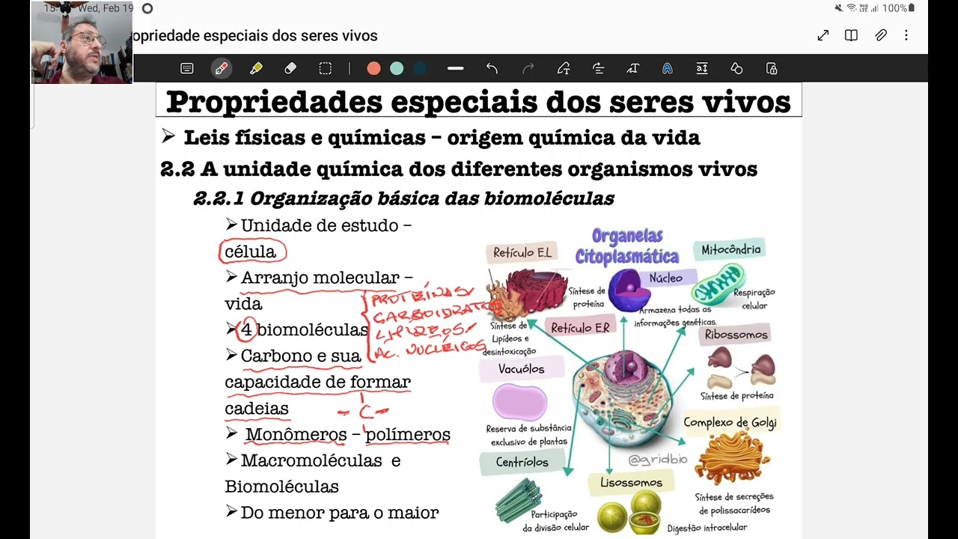The height and width of the screenshot is (539, 958).
Task: Tap the straighten handwriting icon
Action: 598,68
